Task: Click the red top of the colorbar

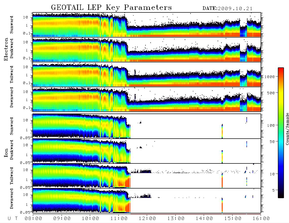Action: tap(281, 70)
